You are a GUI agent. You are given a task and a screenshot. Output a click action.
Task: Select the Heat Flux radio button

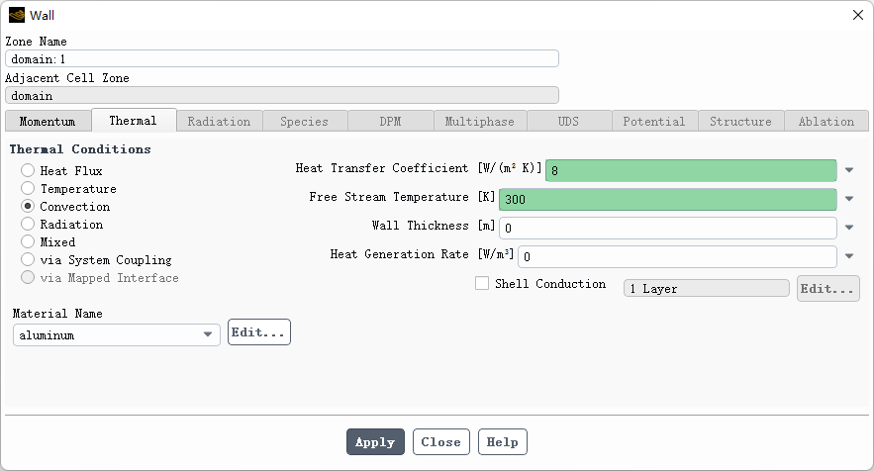point(28,171)
